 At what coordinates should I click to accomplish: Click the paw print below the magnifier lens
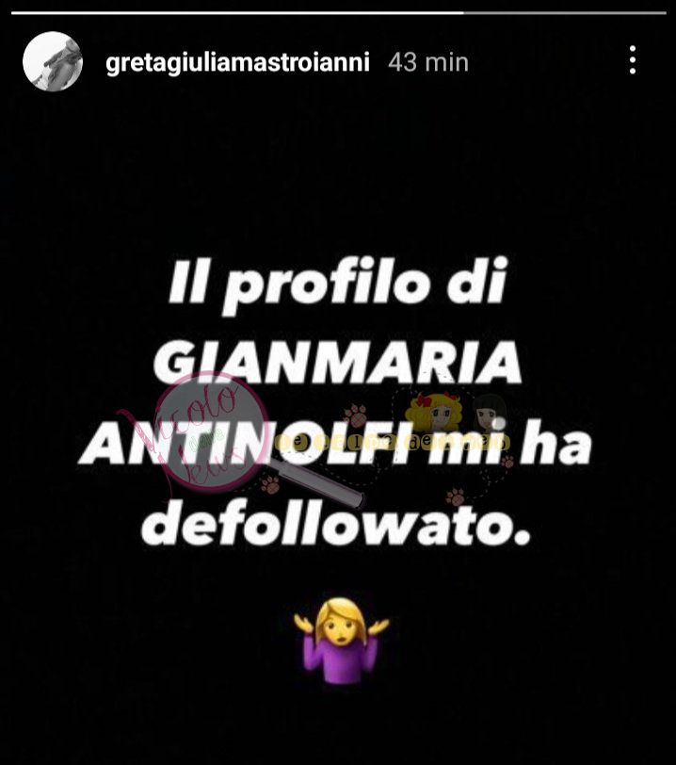[269, 484]
